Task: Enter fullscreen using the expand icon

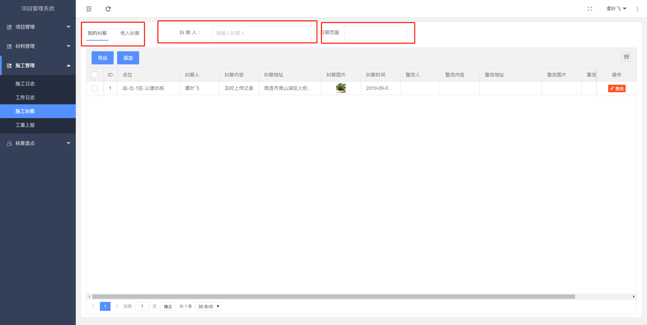Action: point(590,9)
